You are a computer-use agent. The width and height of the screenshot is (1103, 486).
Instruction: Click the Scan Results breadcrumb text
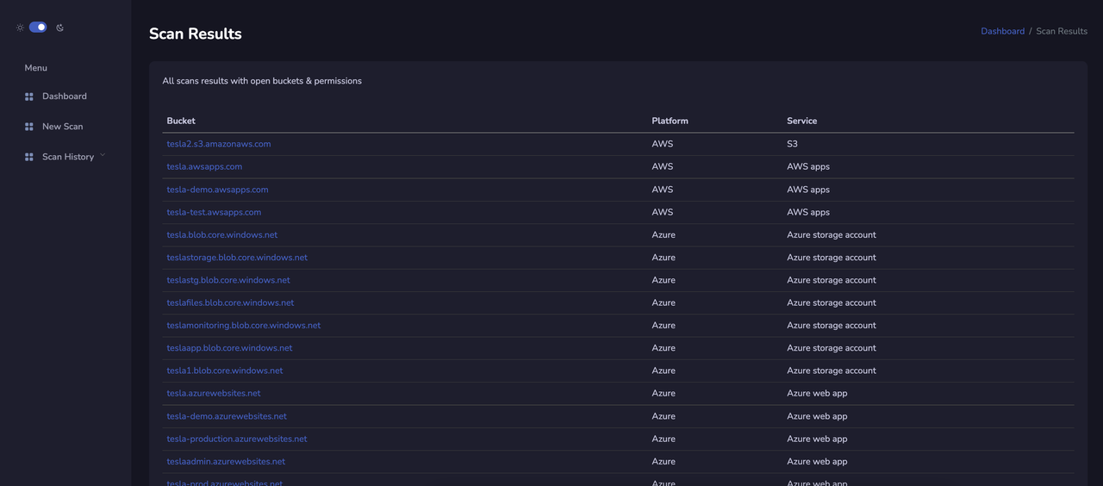click(1062, 31)
